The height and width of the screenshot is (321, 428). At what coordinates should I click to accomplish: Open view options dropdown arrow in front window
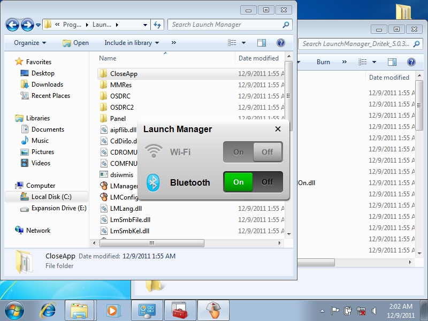(243, 43)
